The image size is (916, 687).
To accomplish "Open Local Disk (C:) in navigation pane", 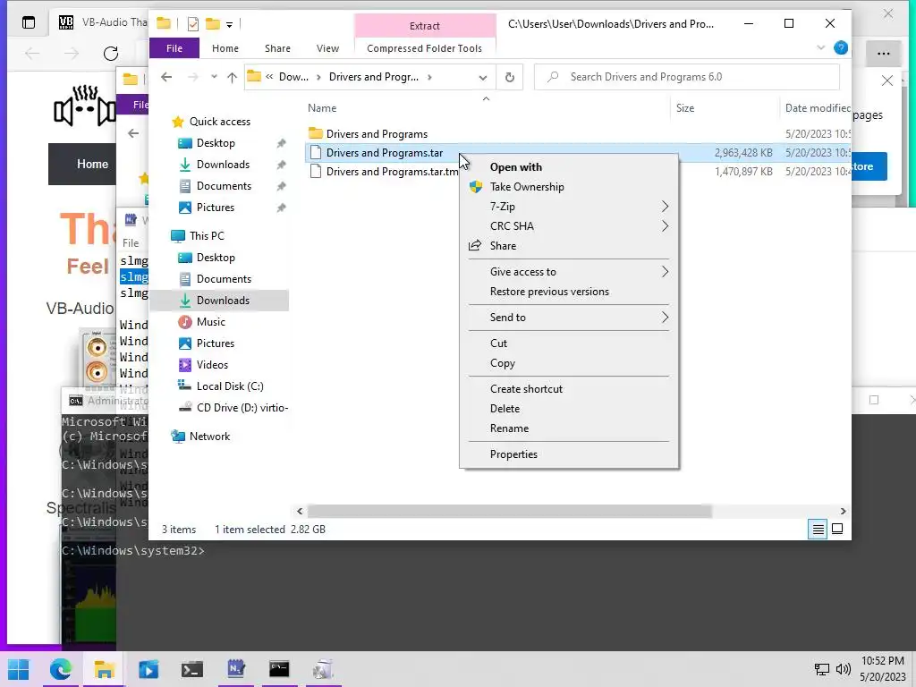I will pos(230,386).
